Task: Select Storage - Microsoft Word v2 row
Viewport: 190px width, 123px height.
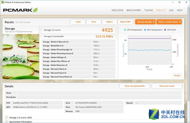Action: click(x=78, y=69)
